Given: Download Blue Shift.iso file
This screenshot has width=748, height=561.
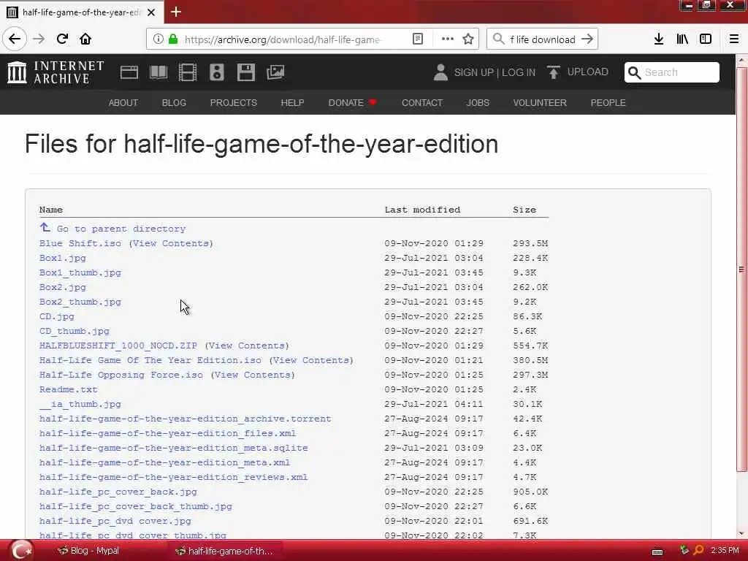Looking at the screenshot, I should coord(80,243).
